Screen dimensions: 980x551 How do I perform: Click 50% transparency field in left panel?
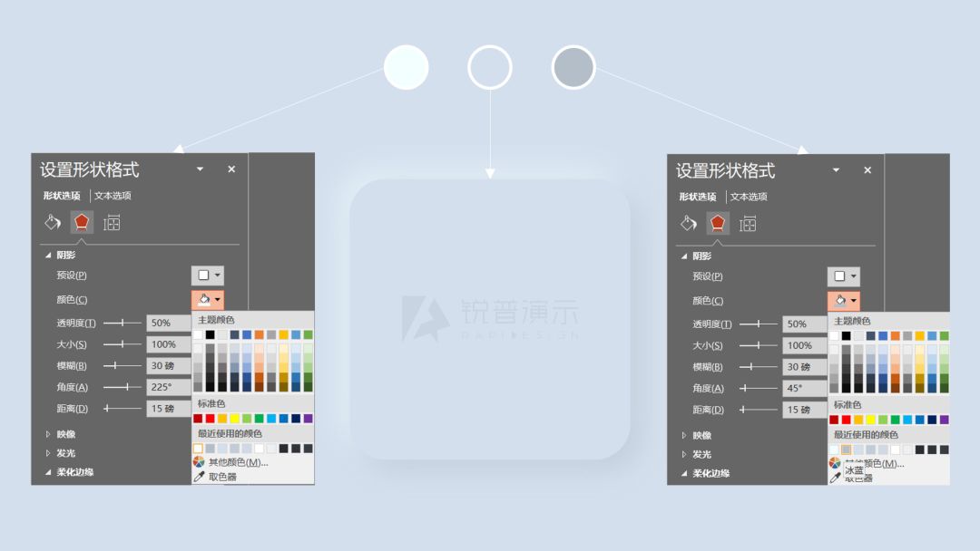[x=169, y=323]
